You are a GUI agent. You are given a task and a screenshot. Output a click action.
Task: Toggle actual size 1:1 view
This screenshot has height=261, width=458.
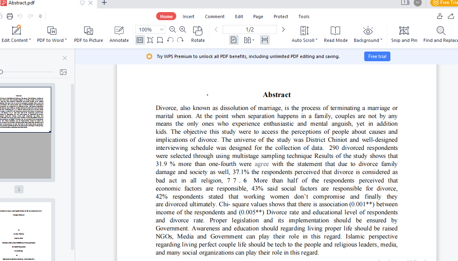click(x=140, y=40)
